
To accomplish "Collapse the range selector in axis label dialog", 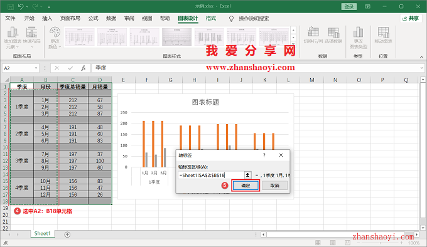I will tap(248, 176).
